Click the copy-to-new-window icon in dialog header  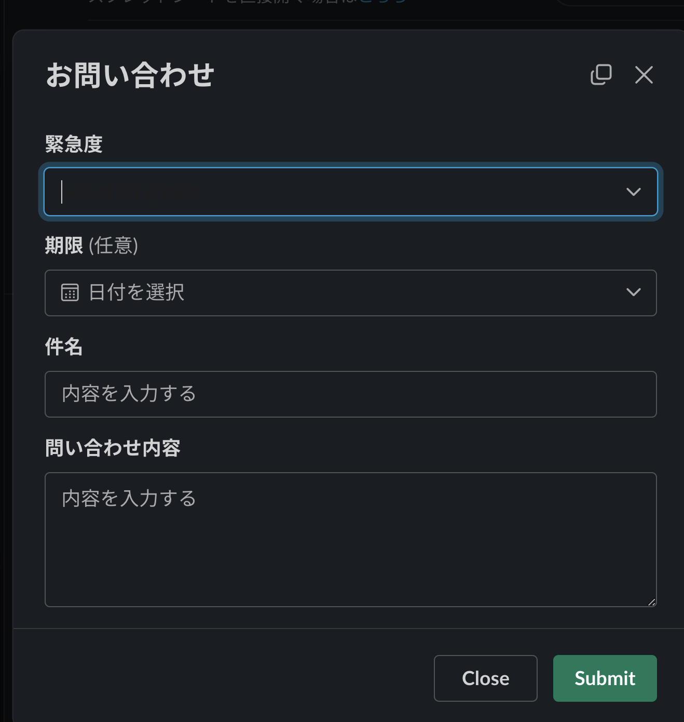point(601,75)
